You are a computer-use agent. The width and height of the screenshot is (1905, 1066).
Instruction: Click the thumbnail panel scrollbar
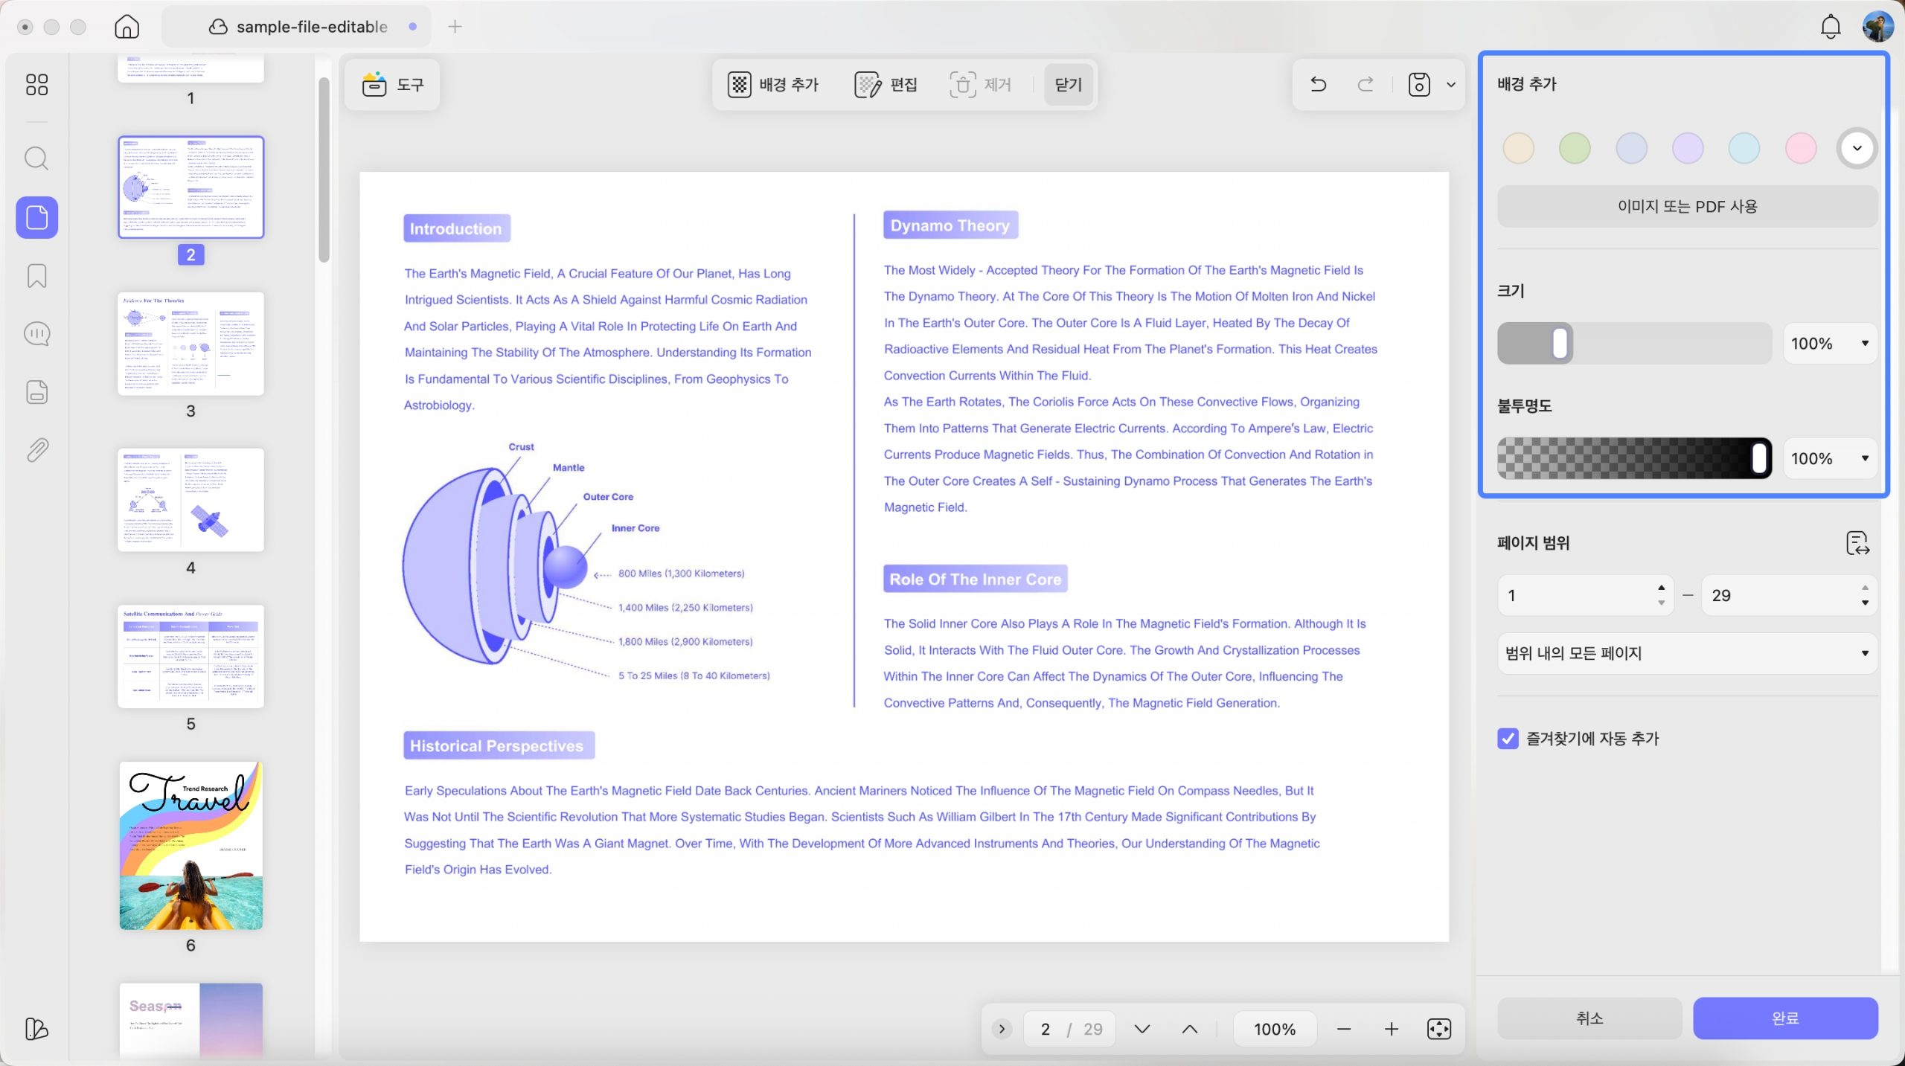point(324,170)
